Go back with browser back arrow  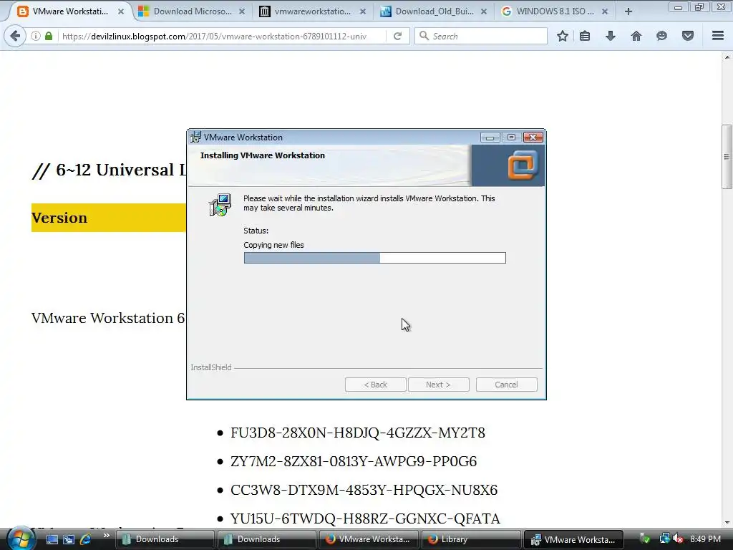(15, 36)
